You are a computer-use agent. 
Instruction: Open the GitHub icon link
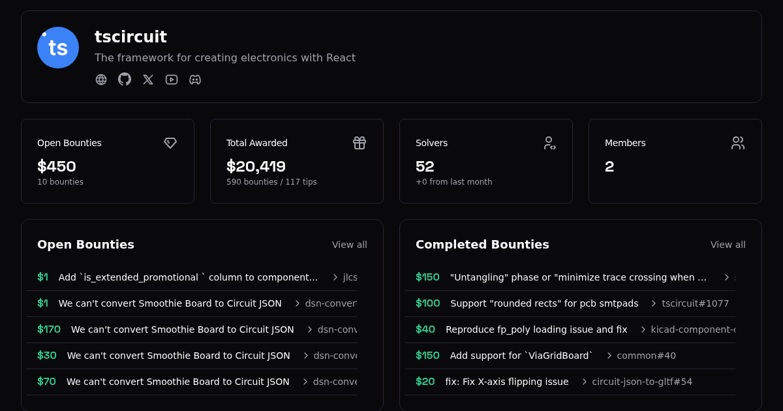[125, 79]
